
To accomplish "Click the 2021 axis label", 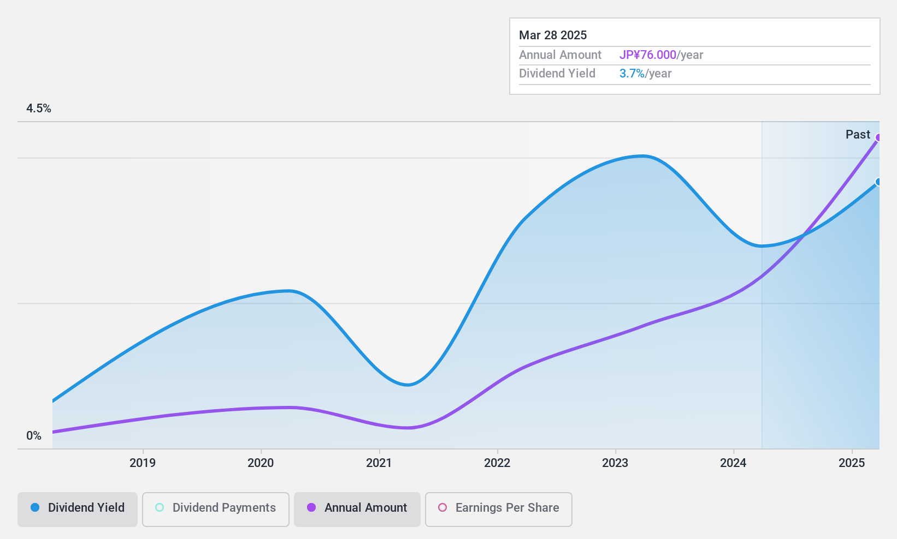I will (x=379, y=463).
